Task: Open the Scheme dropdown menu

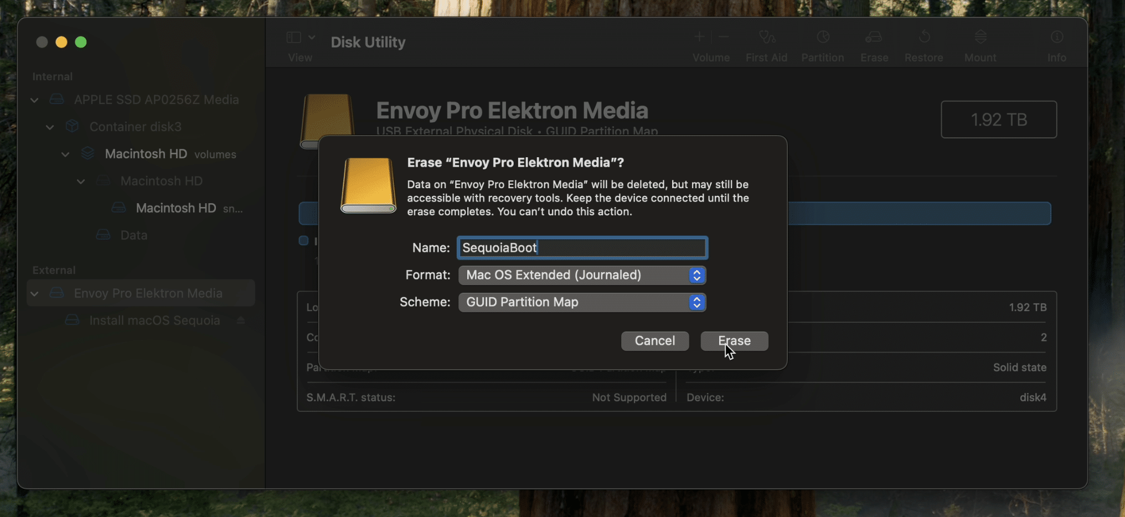Action: [582, 302]
